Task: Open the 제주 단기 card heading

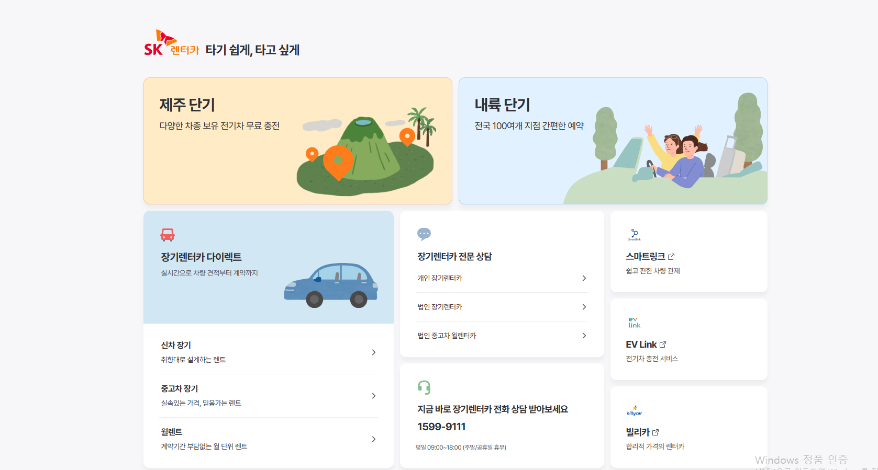Action: [187, 105]
